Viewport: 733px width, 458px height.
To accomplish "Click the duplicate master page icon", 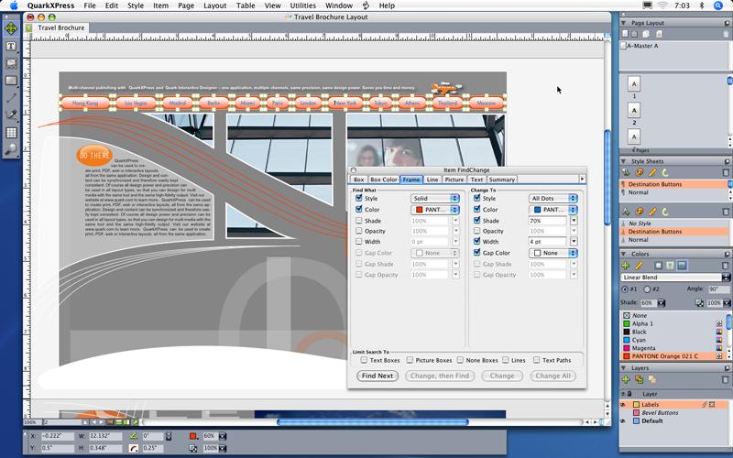I will click(646, 34).
